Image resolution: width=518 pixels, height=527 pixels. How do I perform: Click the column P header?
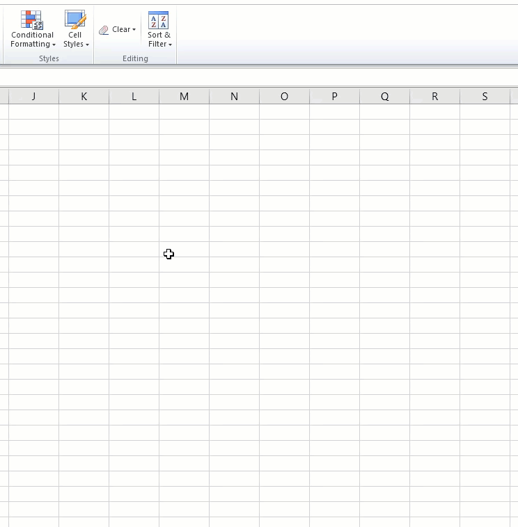(334, 97)
